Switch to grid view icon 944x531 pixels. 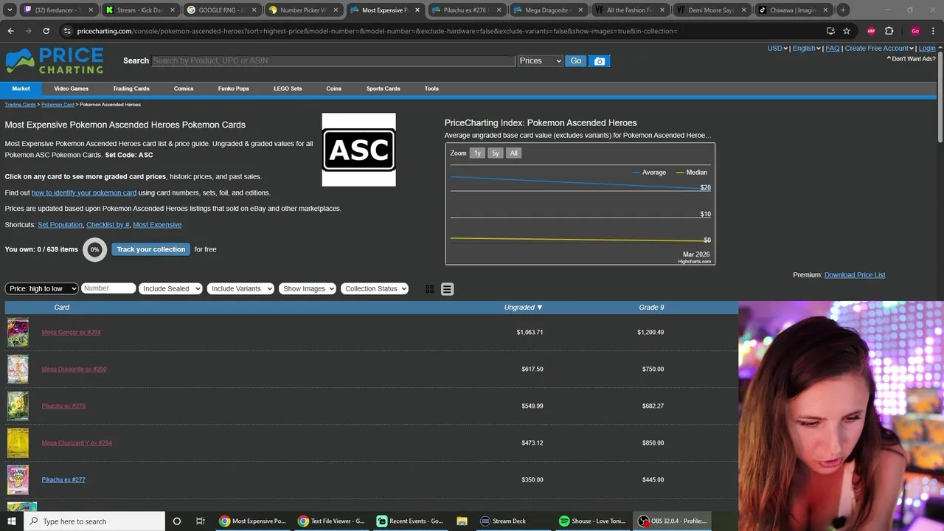(x=430, y=289)
